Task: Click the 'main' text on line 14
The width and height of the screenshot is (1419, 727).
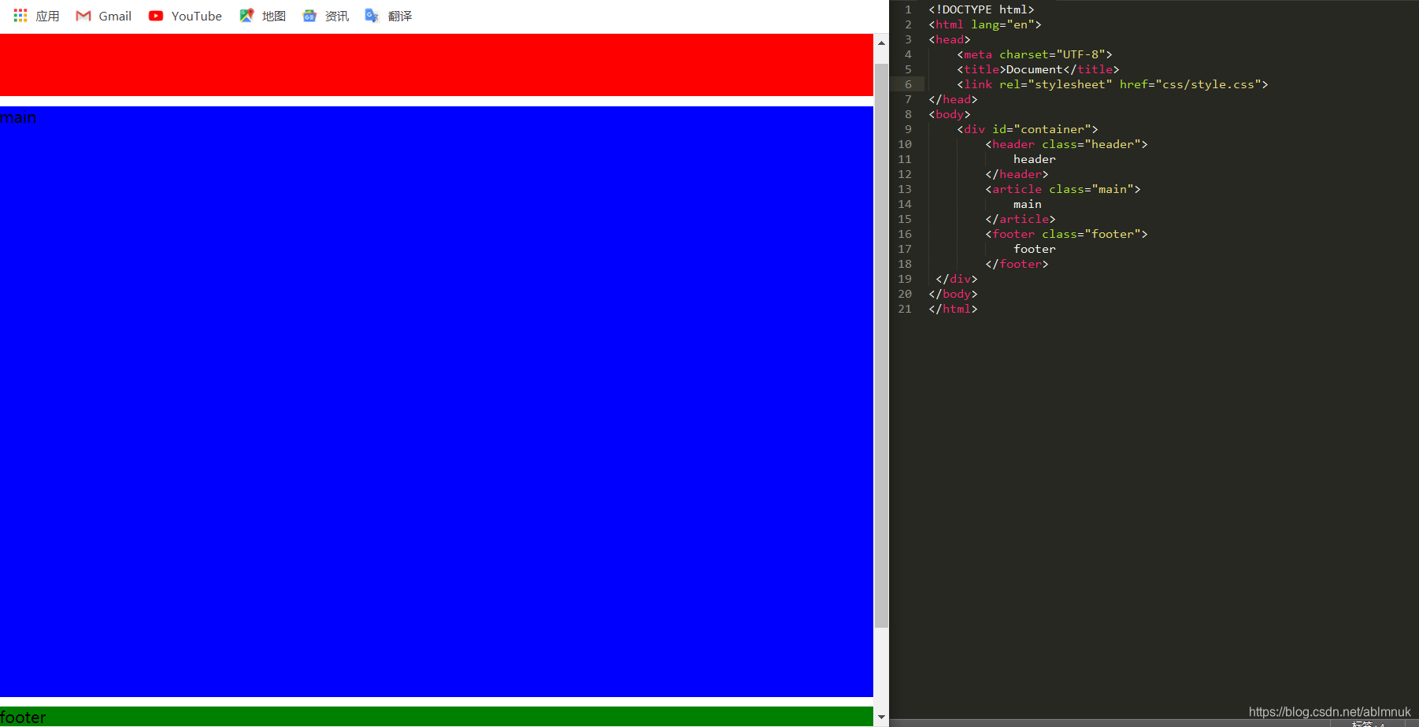Action: coord(1028,204)
